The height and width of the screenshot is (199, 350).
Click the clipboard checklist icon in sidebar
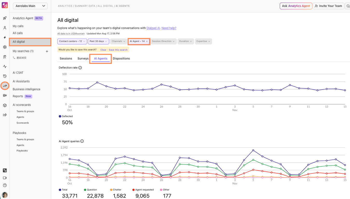click(x=5, y=57)
